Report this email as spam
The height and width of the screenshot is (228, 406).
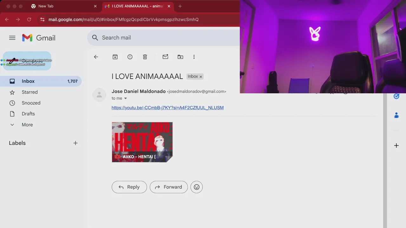coord(130,57)
